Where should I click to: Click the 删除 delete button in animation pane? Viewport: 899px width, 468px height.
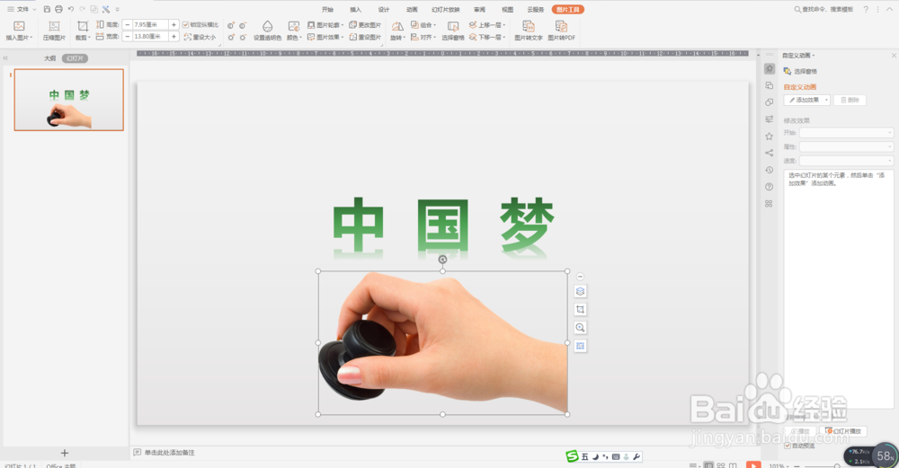[x=850, y=100]
